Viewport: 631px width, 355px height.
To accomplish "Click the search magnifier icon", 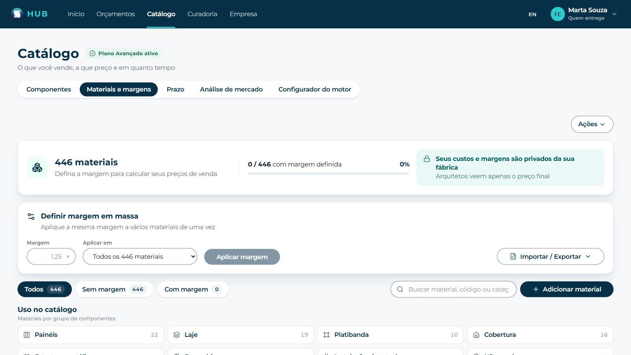I will tap(400, 289).
